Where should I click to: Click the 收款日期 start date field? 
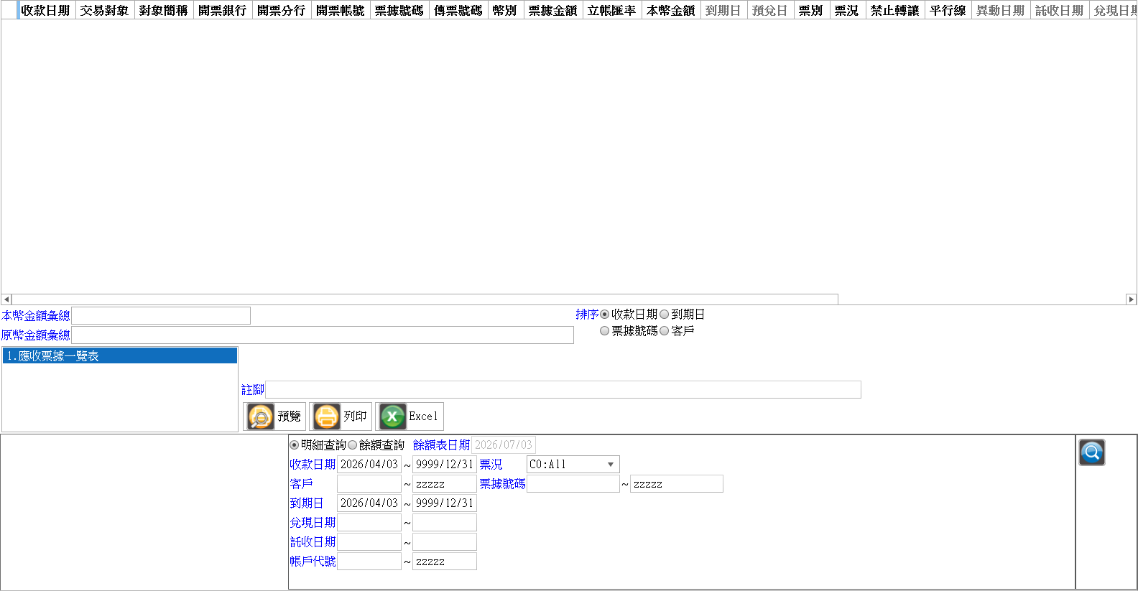[x=369, y=465]
